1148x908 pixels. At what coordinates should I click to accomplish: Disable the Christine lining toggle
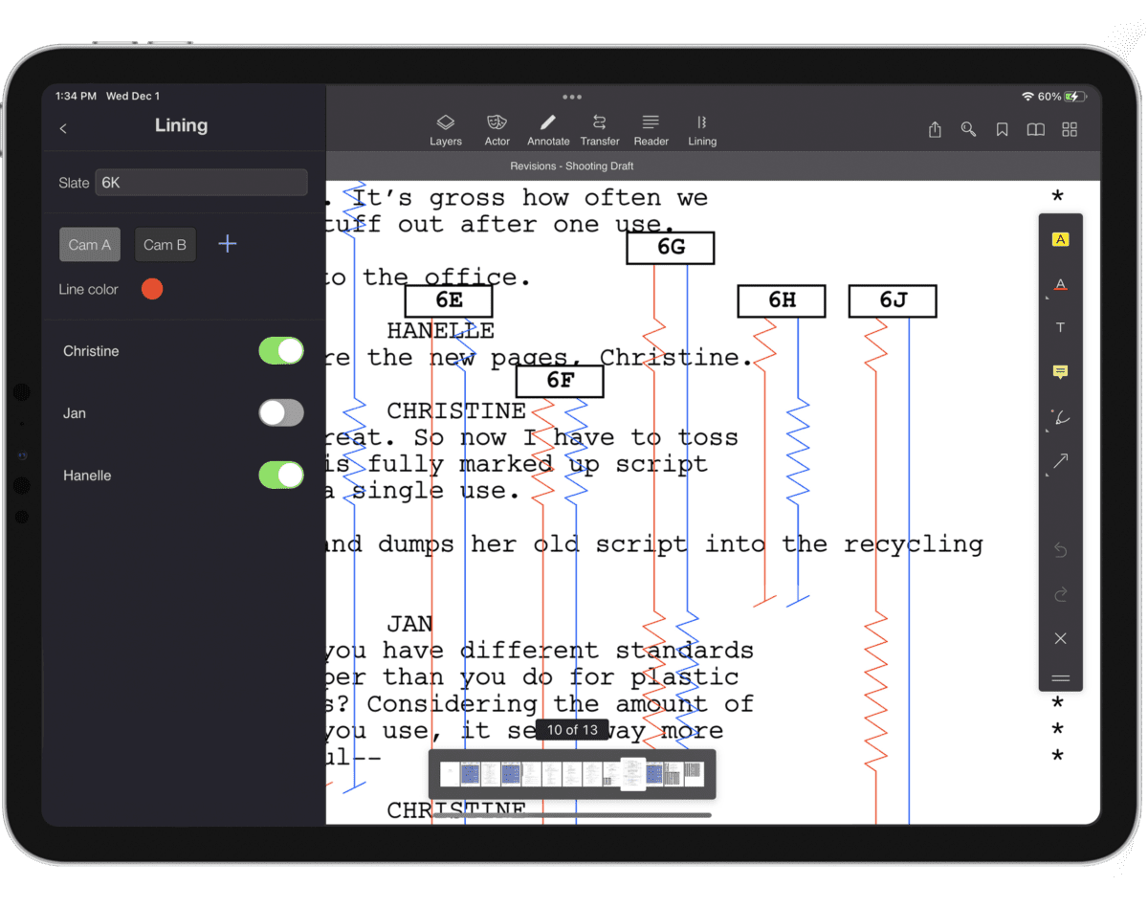click(280, 351)
